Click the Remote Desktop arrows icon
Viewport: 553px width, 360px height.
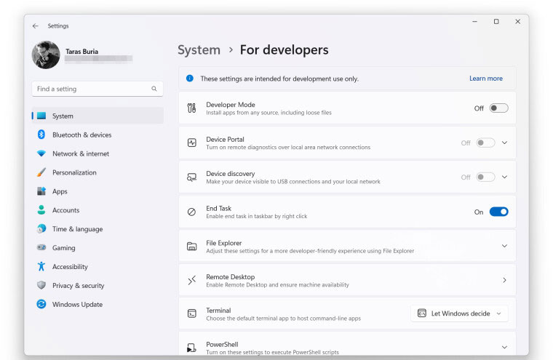[x=191, y=280]
